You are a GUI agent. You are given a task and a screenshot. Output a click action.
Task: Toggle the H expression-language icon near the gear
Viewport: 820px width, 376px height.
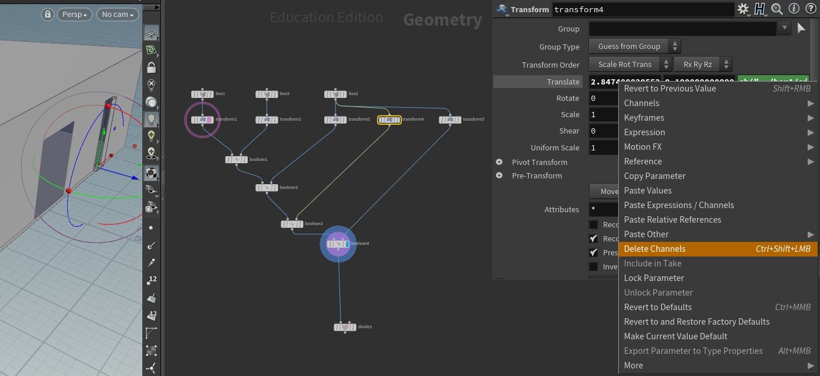pyautogui.click(x=760, y=9)
